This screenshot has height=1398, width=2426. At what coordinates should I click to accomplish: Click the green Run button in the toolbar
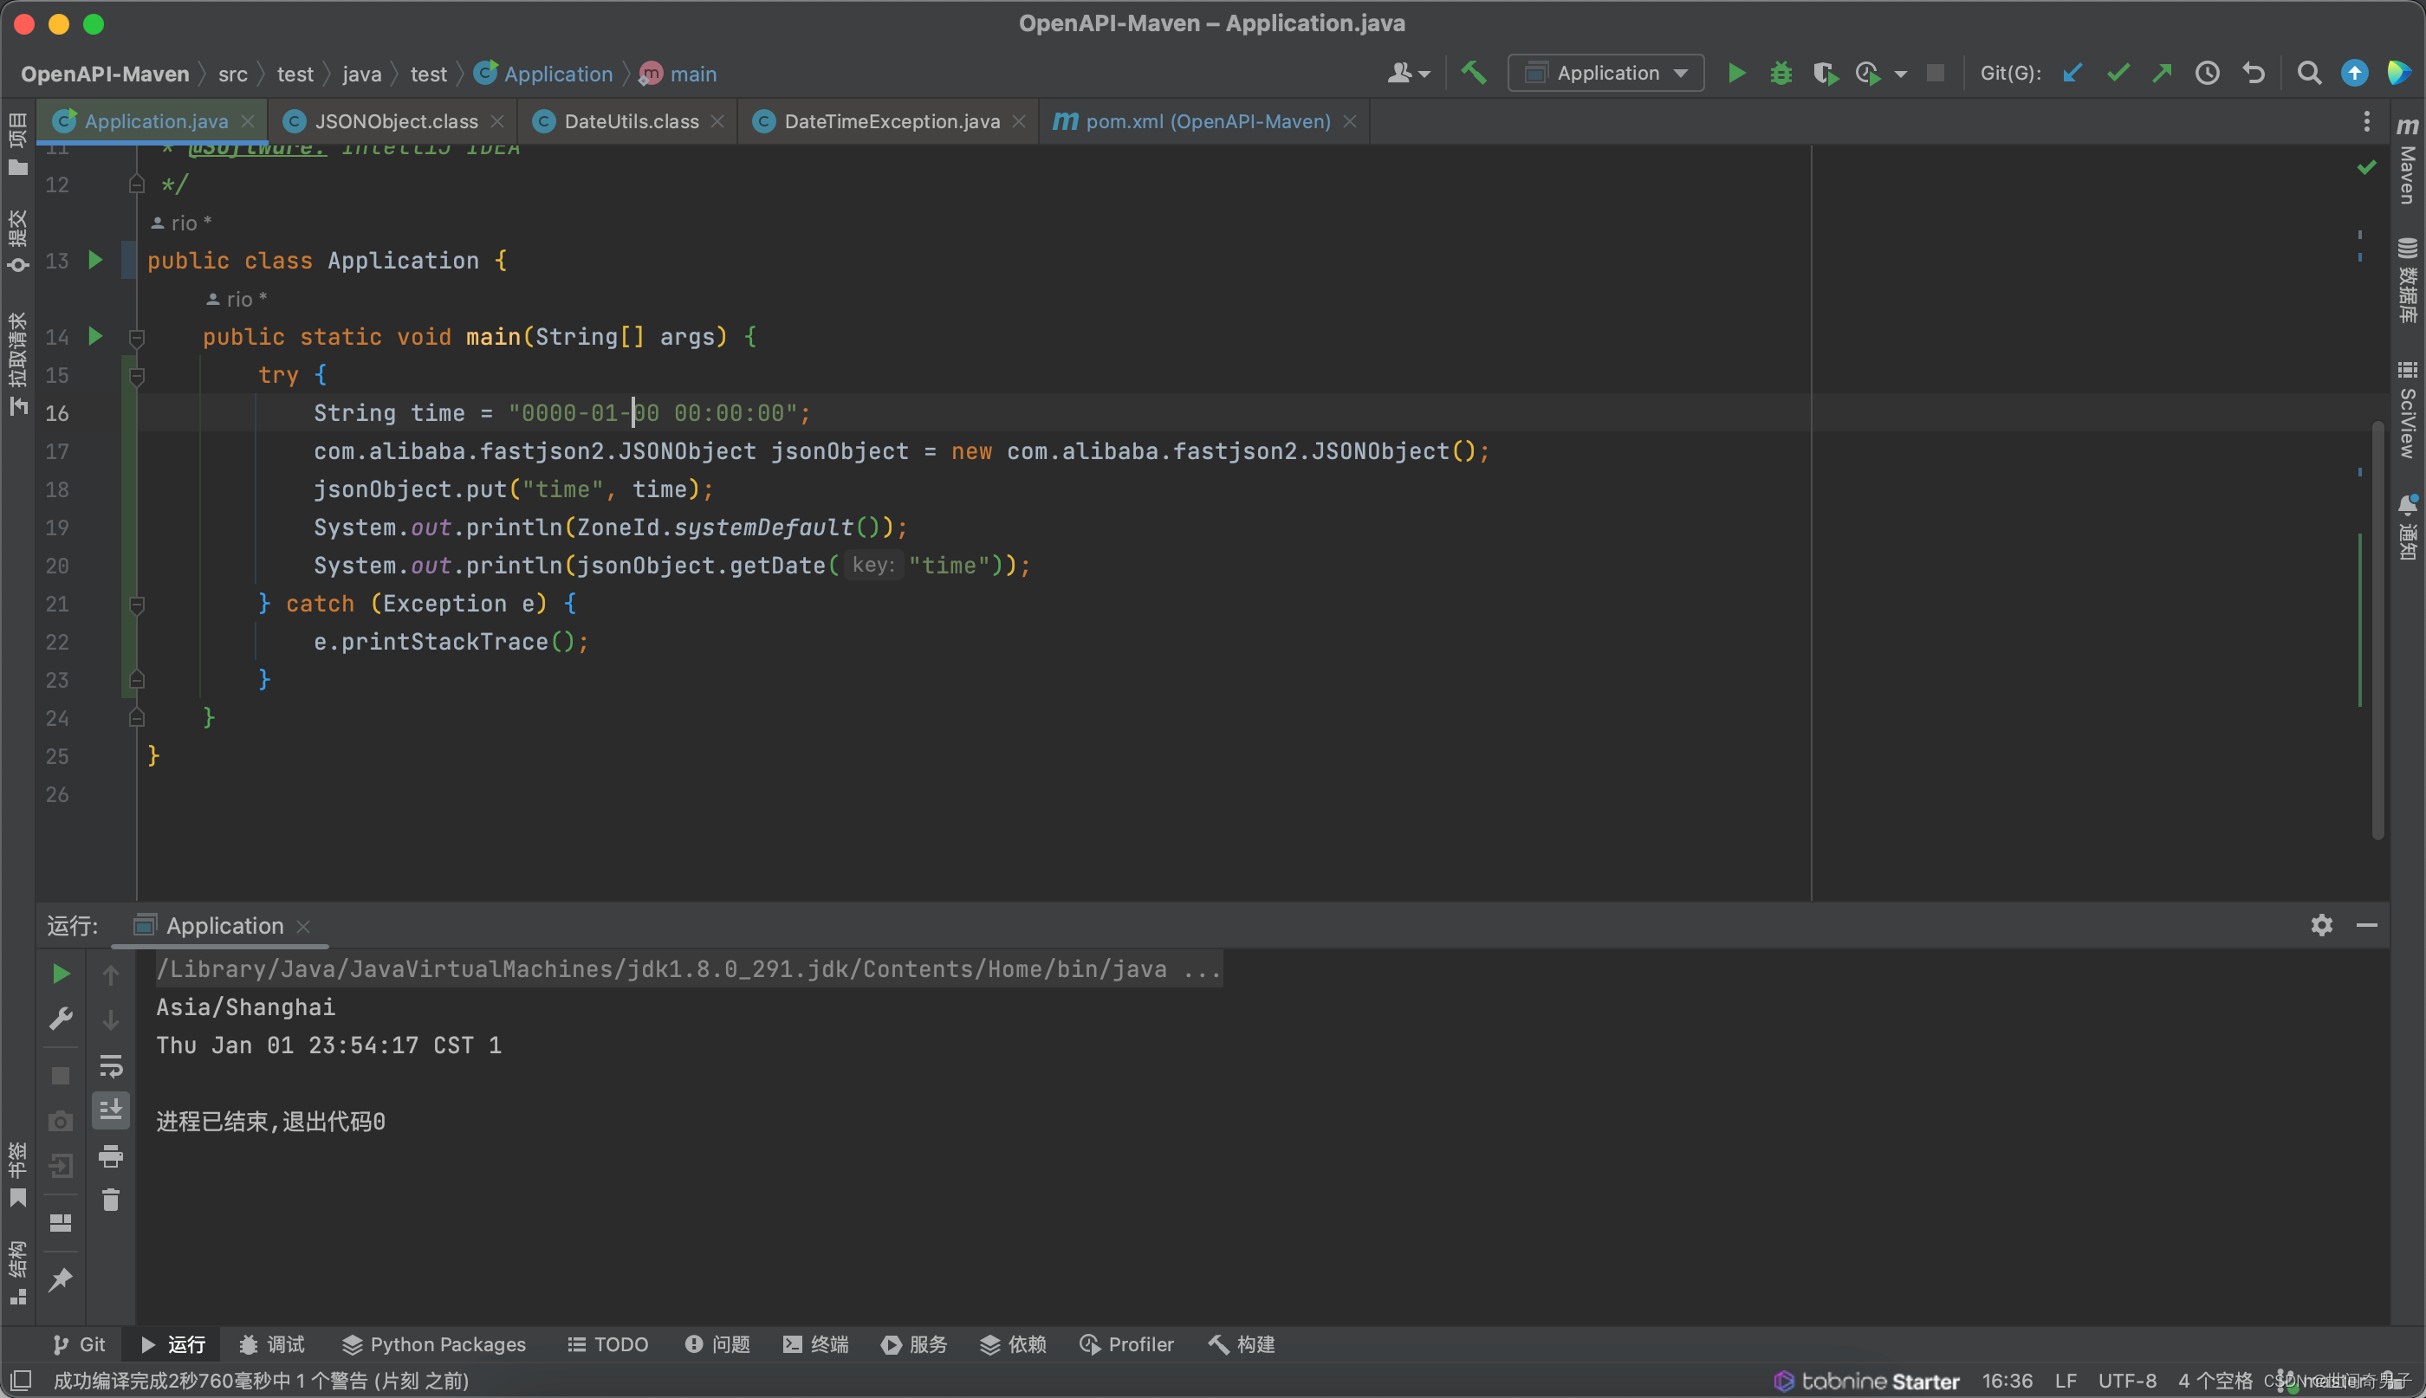pos(1736,73)
